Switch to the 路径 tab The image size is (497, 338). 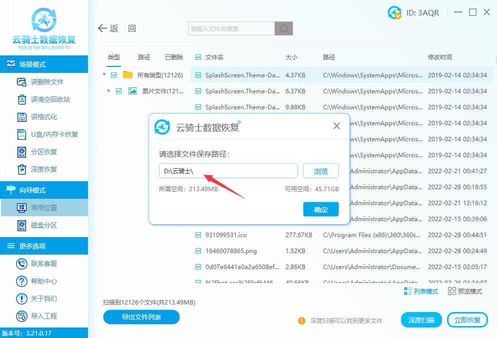(x=143, y=57)
